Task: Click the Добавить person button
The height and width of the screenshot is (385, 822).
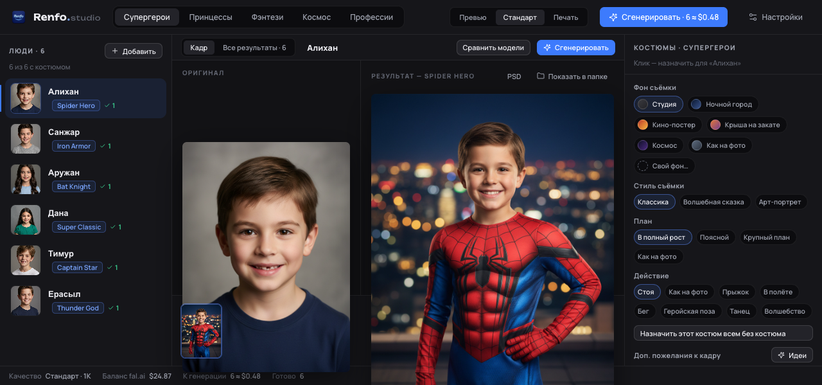Action: pyautogui.click(x=134, y=51)
